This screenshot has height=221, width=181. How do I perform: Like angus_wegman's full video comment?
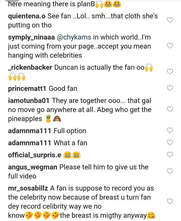(x=170, y=171)
